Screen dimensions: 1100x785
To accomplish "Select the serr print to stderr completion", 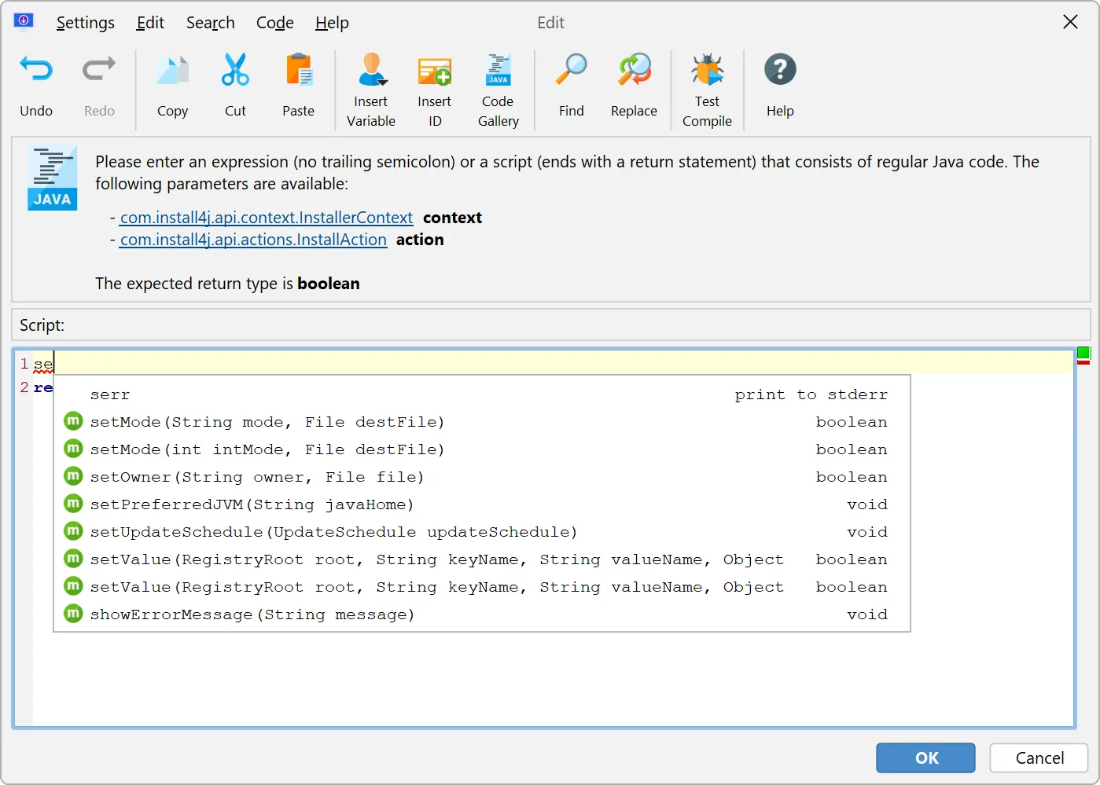I will pos(482,394).
